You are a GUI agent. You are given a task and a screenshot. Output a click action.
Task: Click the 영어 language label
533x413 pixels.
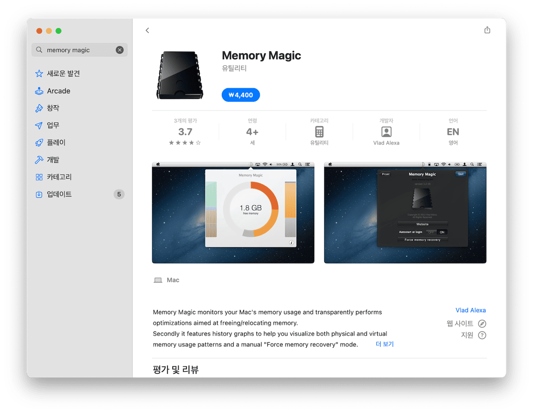point(453,143)
